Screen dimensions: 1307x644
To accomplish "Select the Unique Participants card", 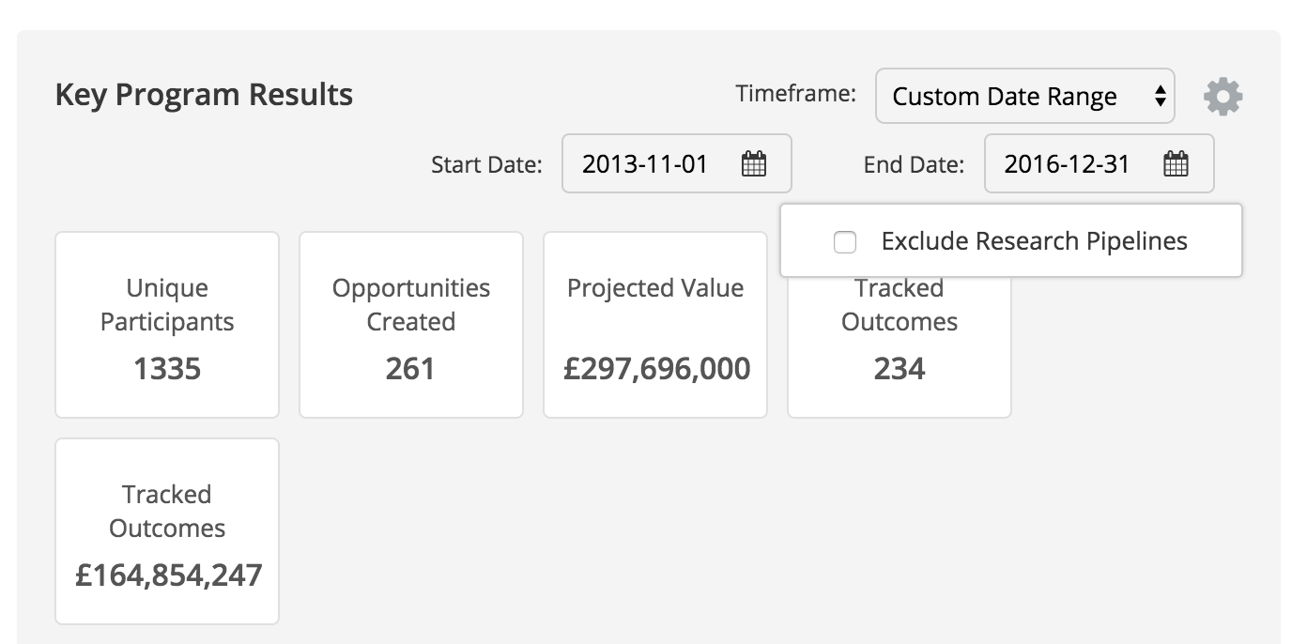I will [x=167, y=325].
